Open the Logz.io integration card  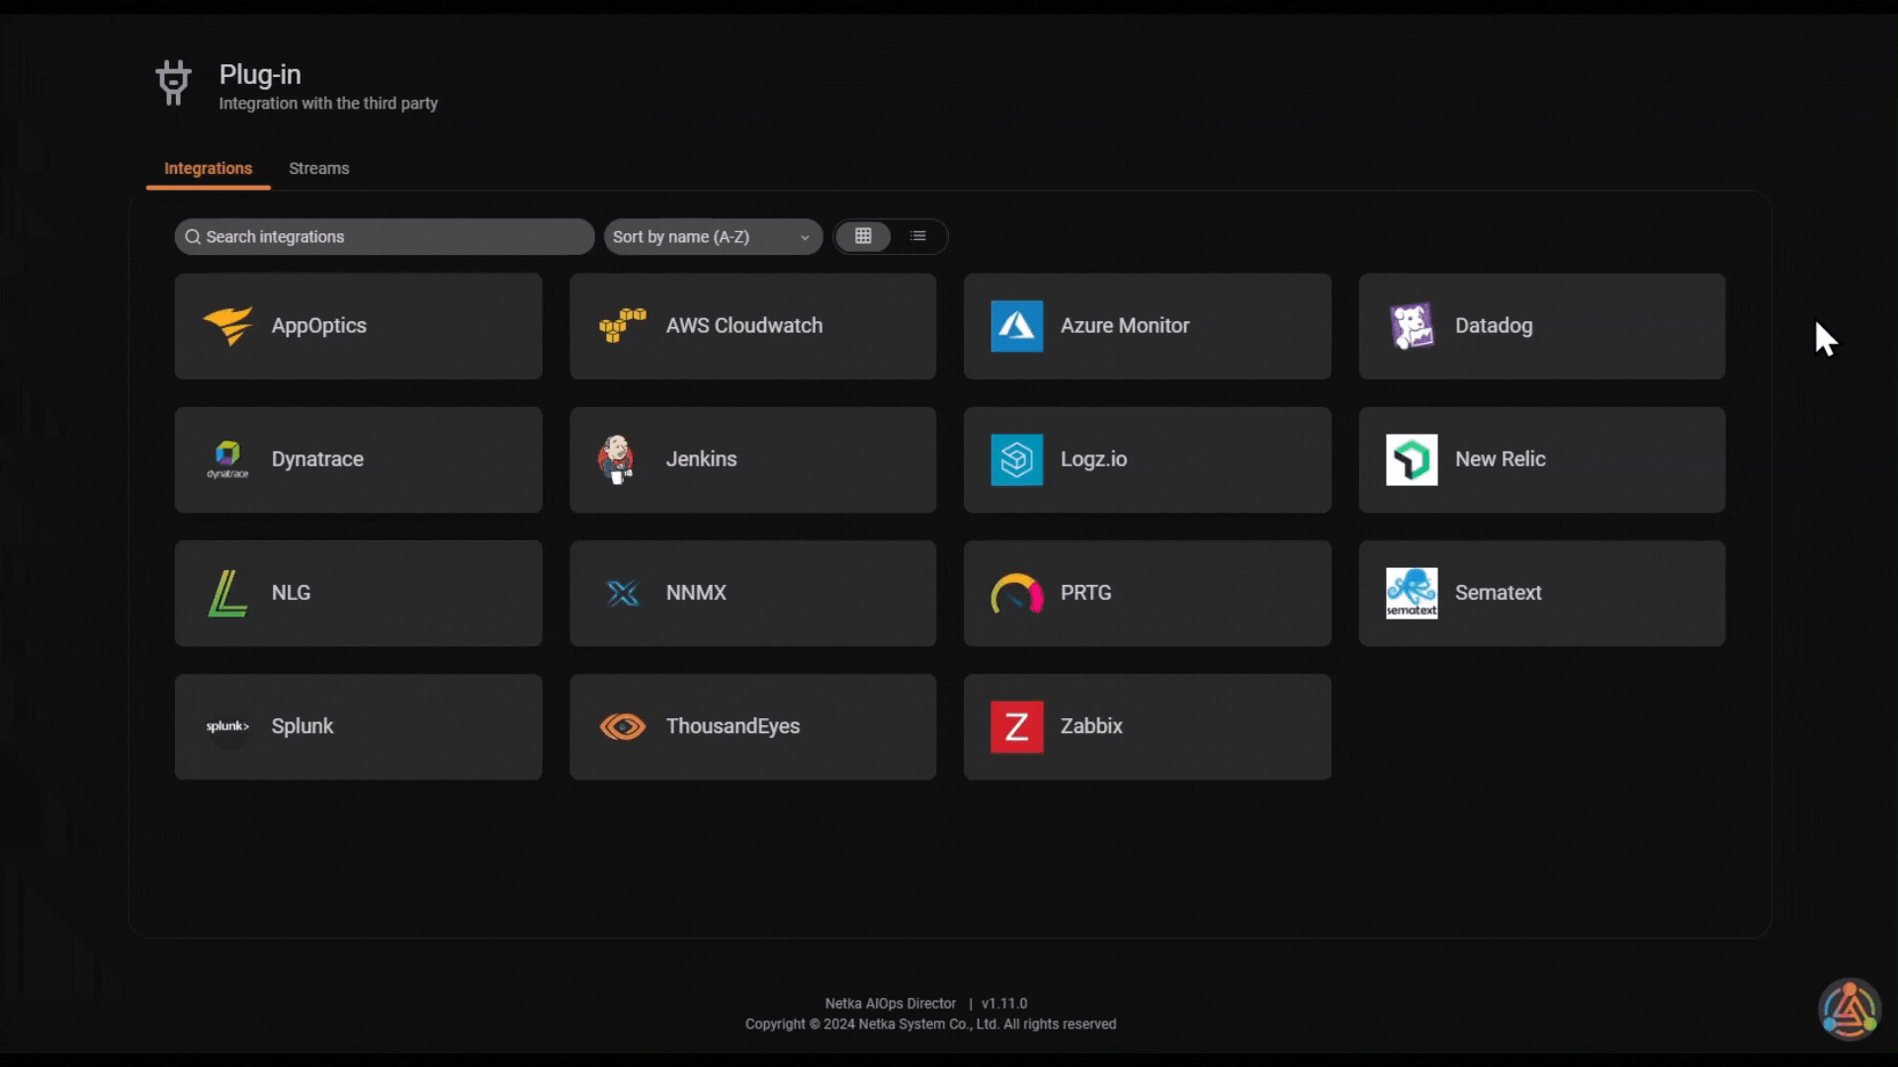tap(1148, 459)
